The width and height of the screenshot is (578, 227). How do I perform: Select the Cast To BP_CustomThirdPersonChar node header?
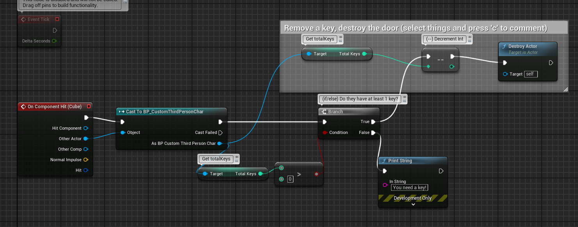tap(171, 112)
